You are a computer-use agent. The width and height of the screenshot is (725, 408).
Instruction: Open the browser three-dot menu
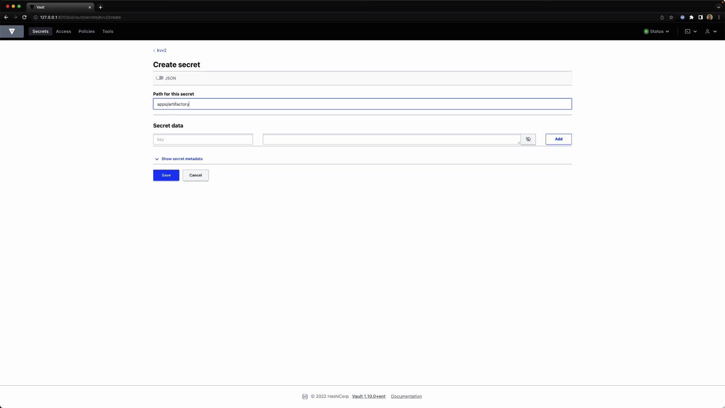[719, 17]
